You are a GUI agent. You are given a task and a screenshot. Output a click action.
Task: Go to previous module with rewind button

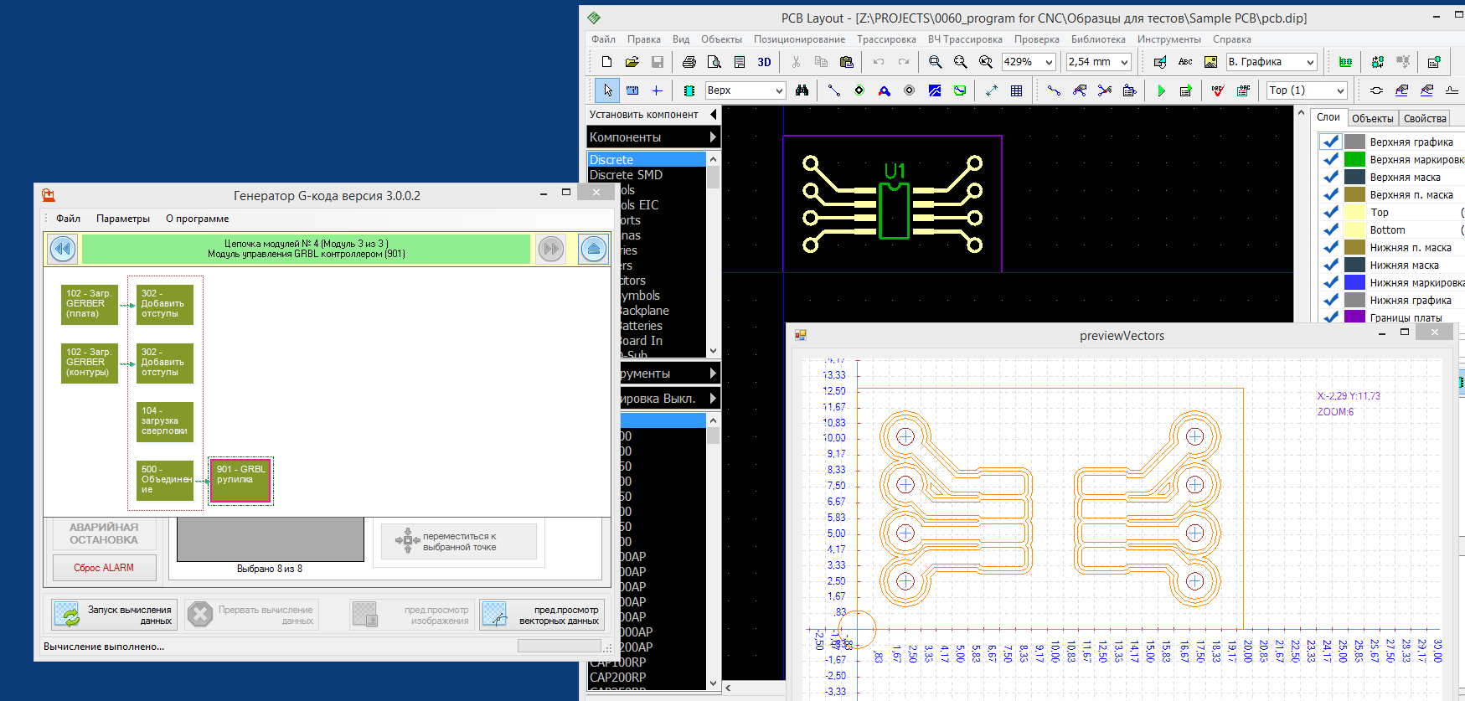click(x=63, y=249)
